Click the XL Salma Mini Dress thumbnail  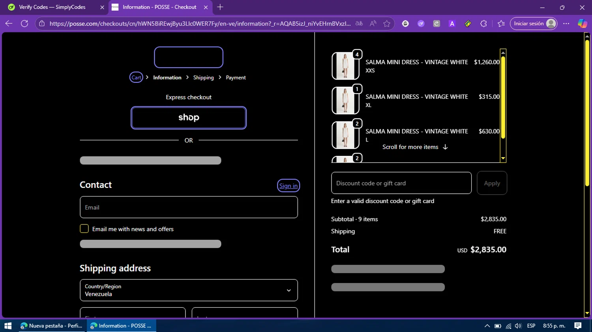[345, 100]
